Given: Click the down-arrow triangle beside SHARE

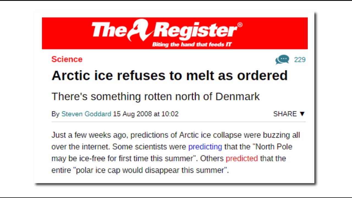Looking at the screenshot, I should pos(302,114).
